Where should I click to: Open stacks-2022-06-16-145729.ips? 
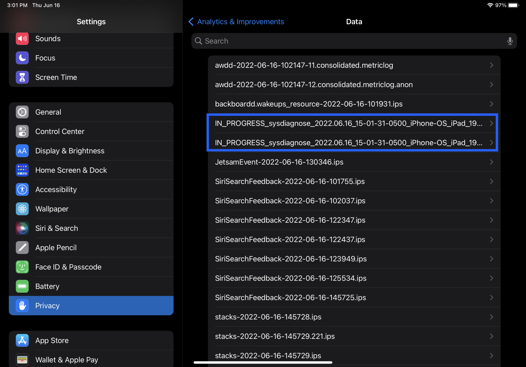(x=354, y=356)
